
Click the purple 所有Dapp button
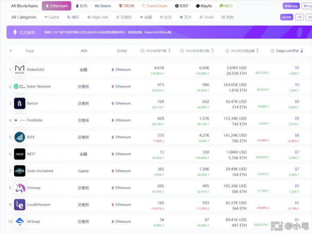pyautogui.click(x=291, y=6)
